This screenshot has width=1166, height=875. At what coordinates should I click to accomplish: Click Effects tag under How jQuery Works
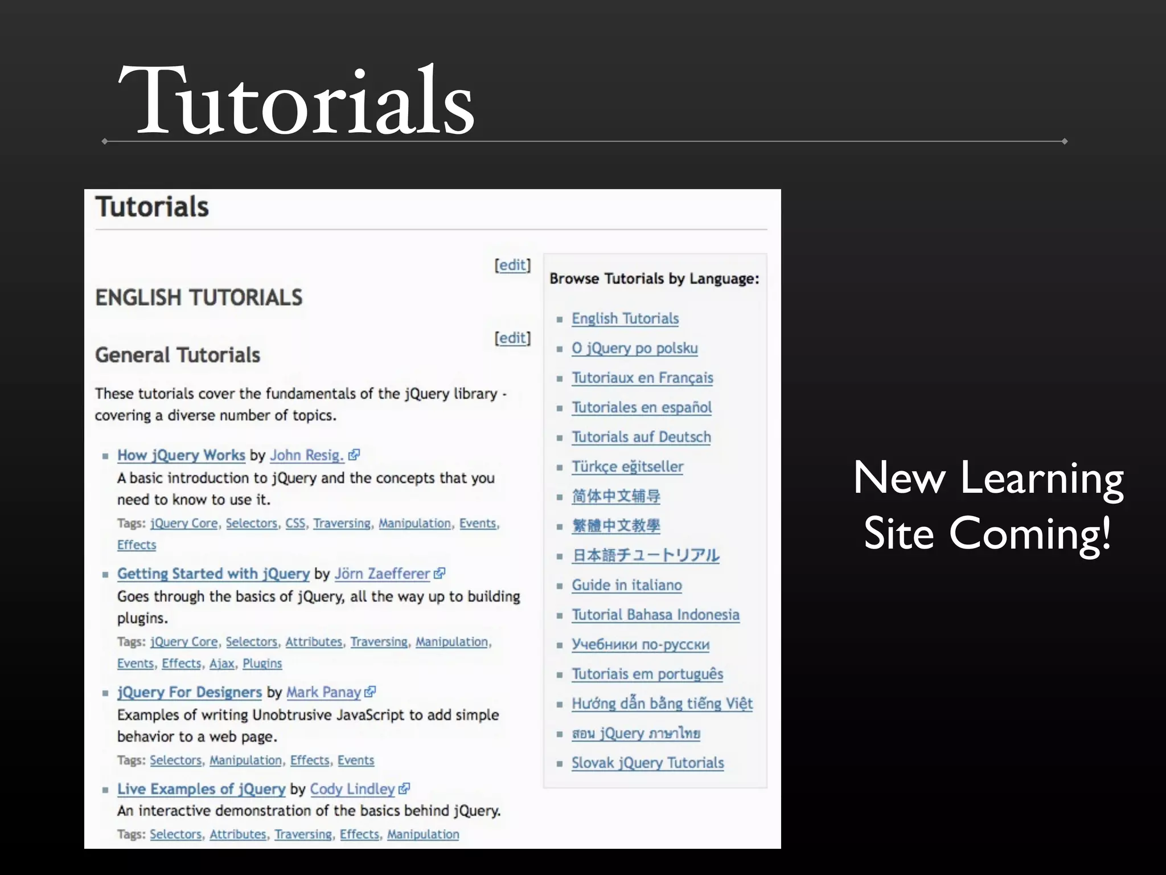137,545
